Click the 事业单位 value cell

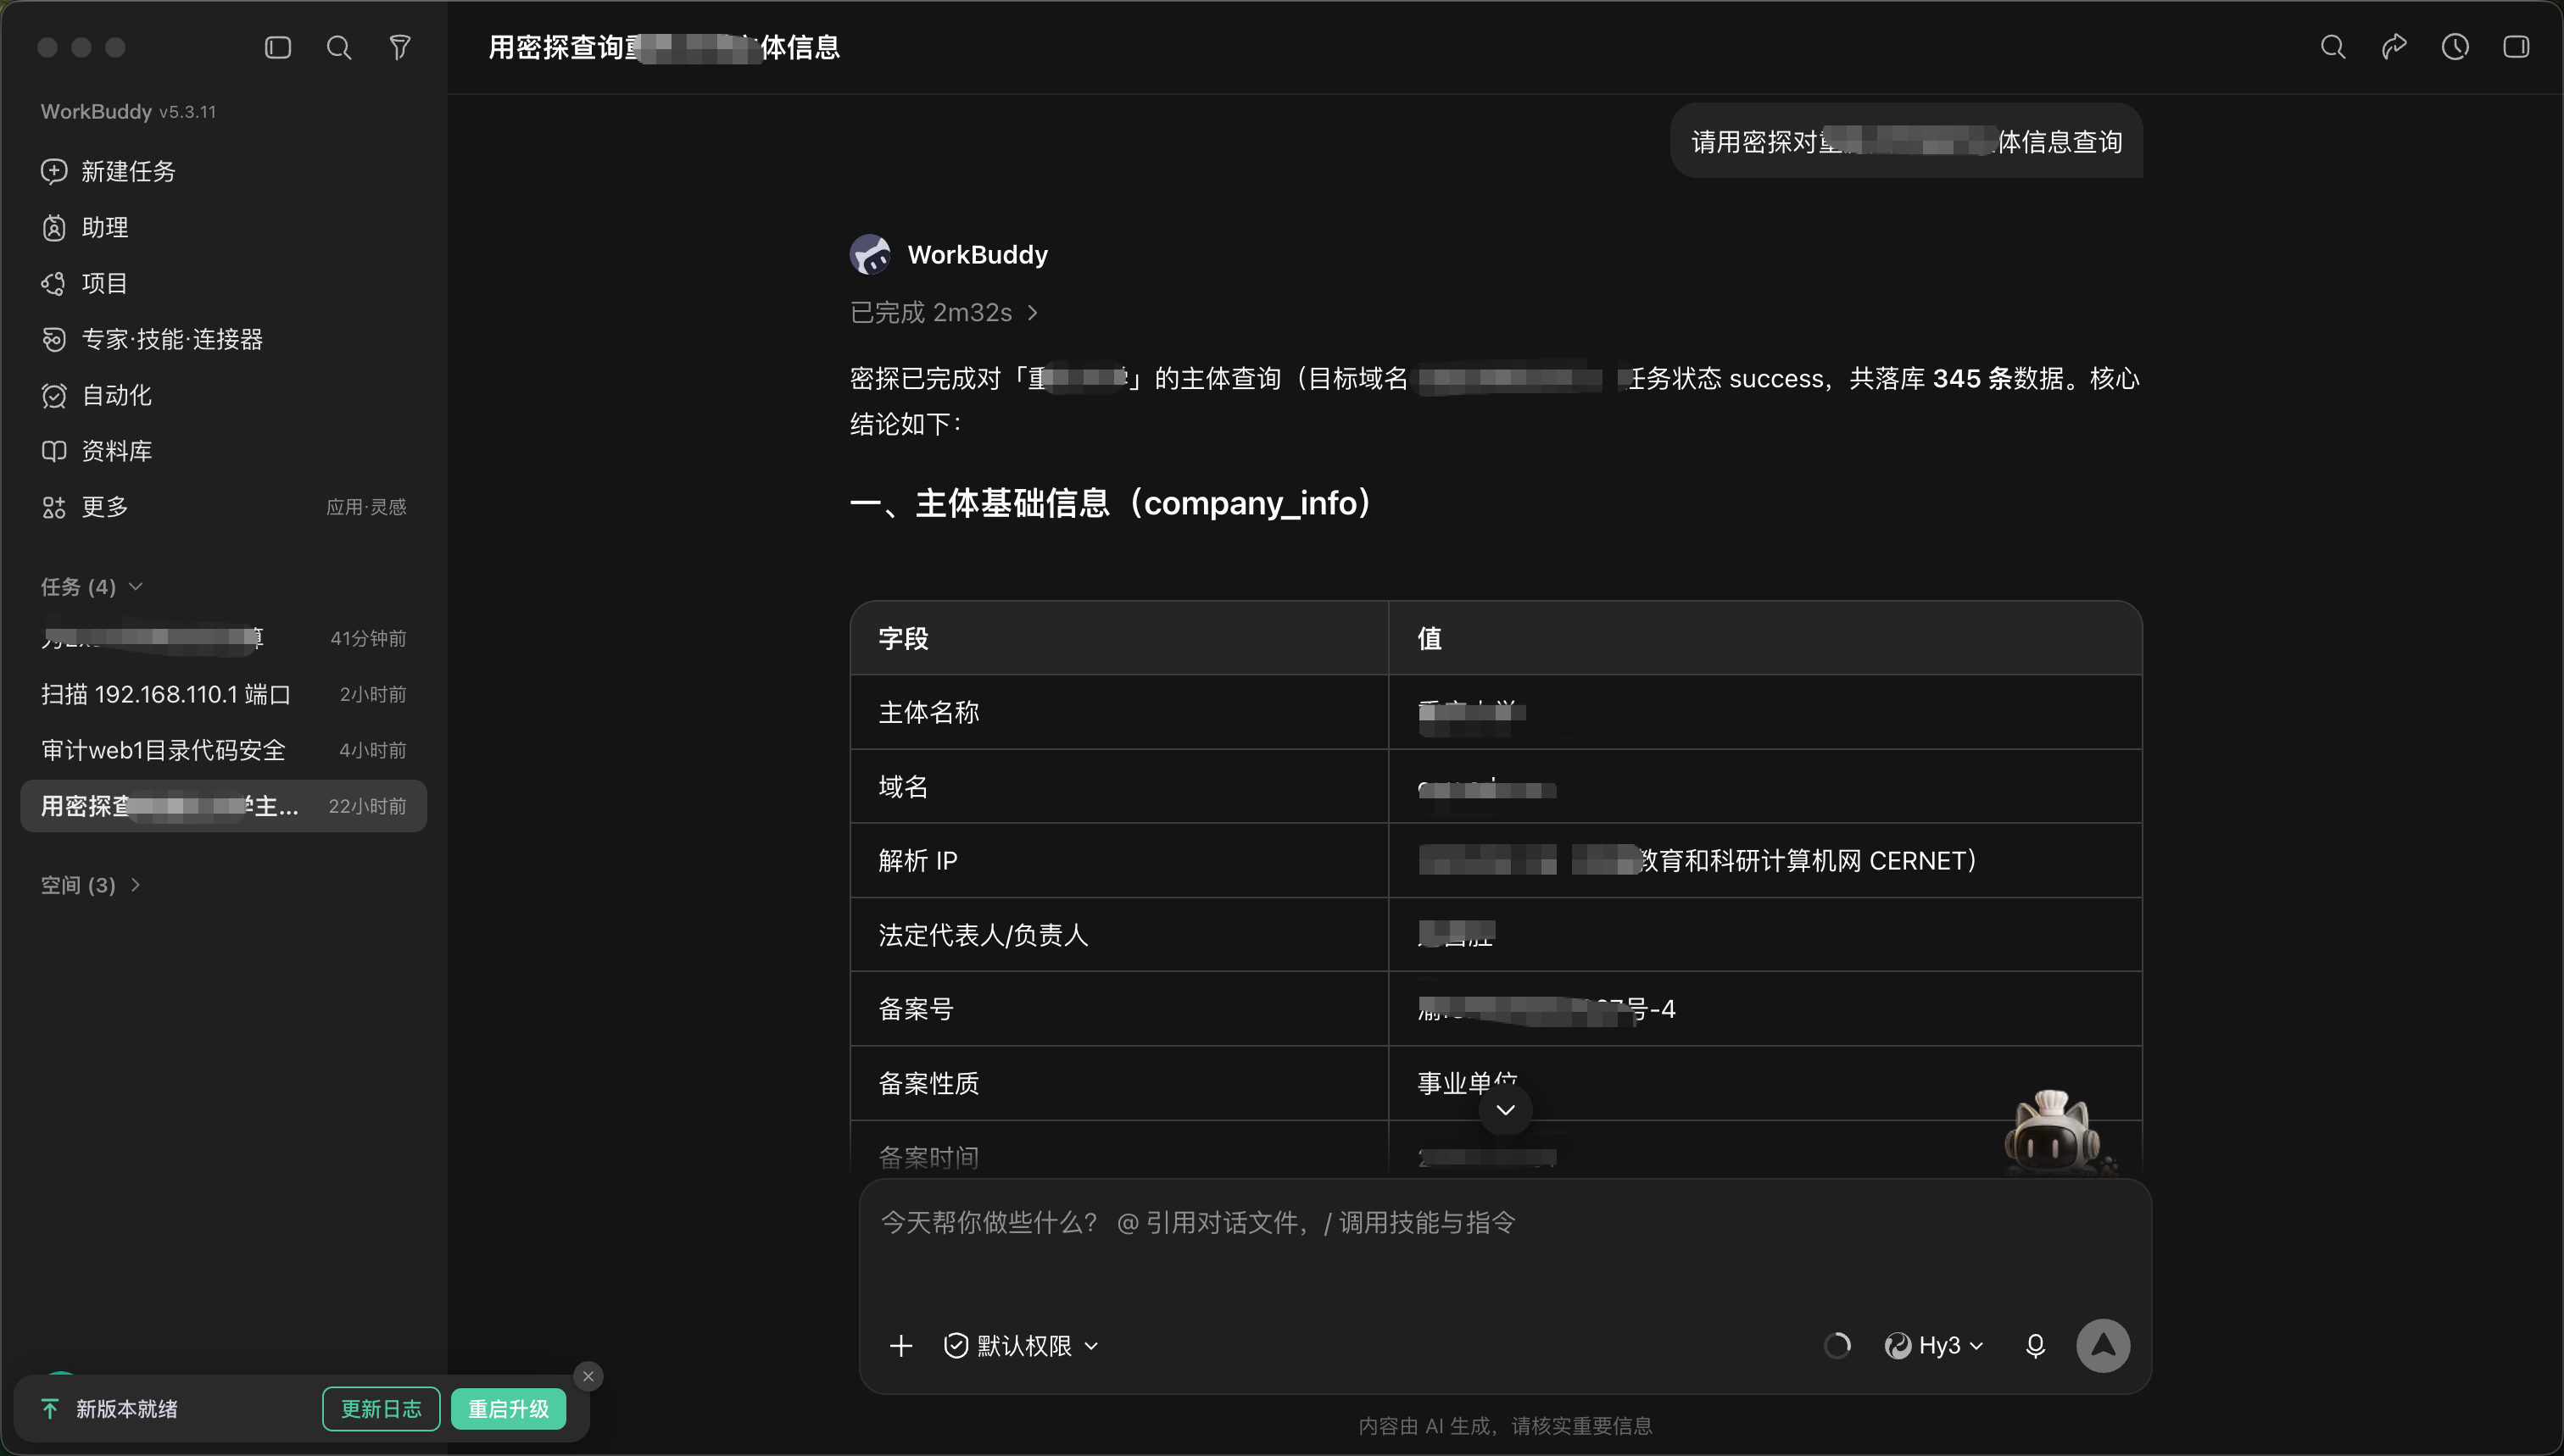coord(1764,1083)
